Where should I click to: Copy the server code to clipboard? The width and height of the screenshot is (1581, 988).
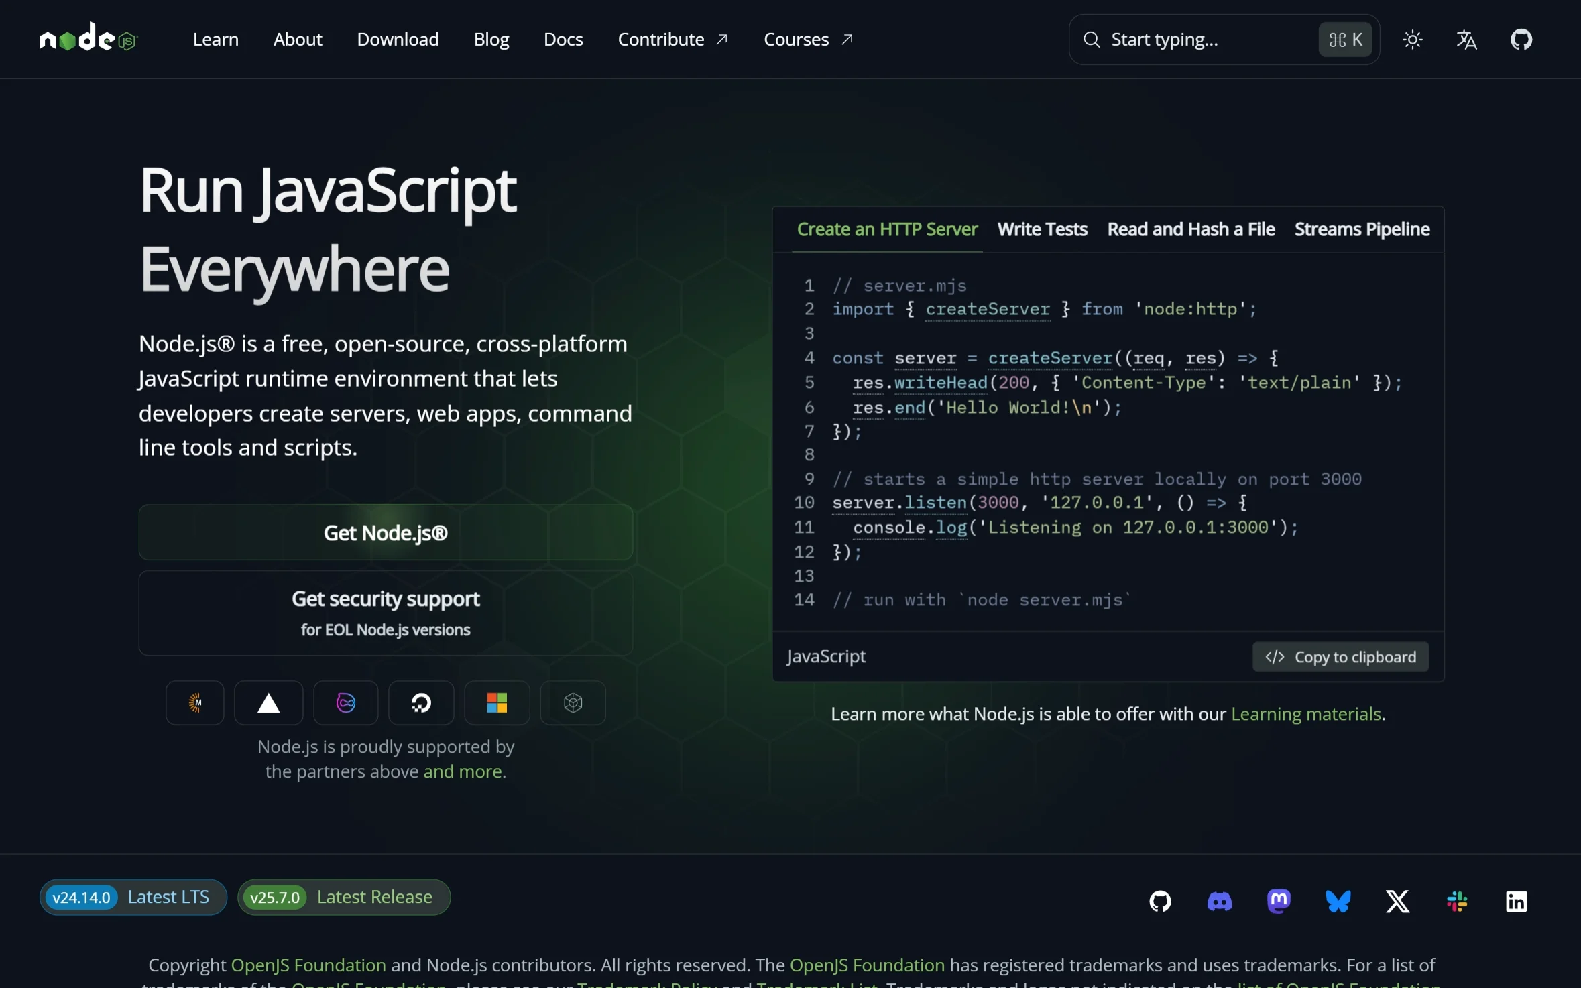point(1340,657)
